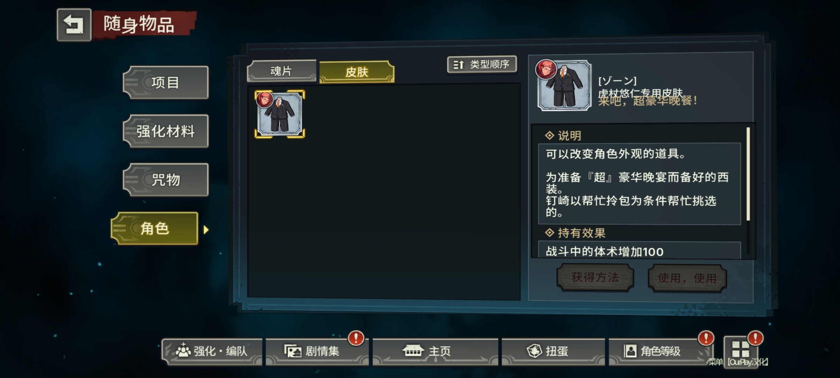Select the 项目 category
This screenshot has width=840, height=378.
166,83
